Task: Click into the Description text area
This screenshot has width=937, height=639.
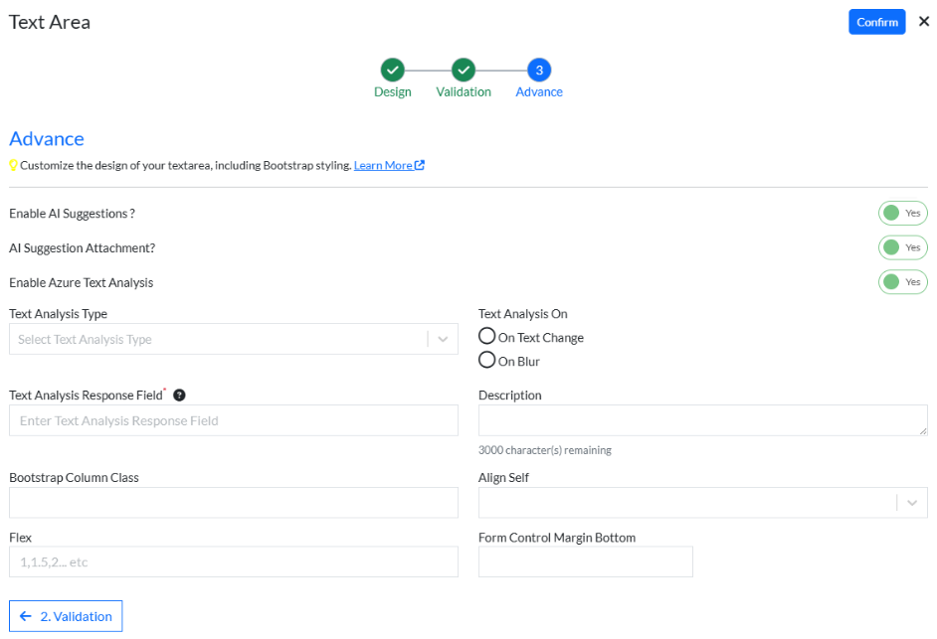Action: [702, 419]
